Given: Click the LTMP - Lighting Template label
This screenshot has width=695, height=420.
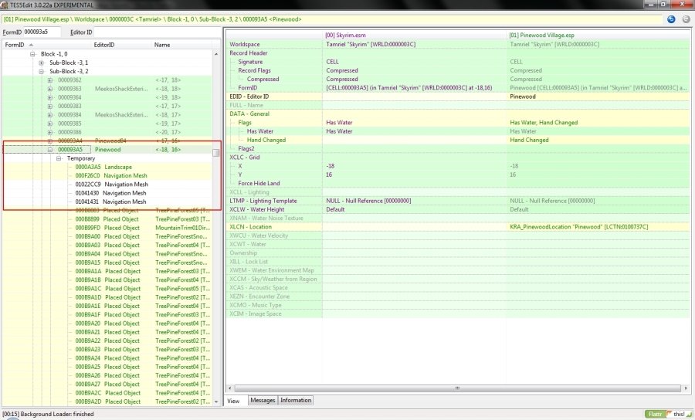Looking at the screenshot, I should (x=263, y=200).
